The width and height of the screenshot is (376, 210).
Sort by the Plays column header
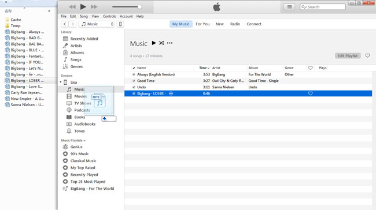click(x=323, y=68)
